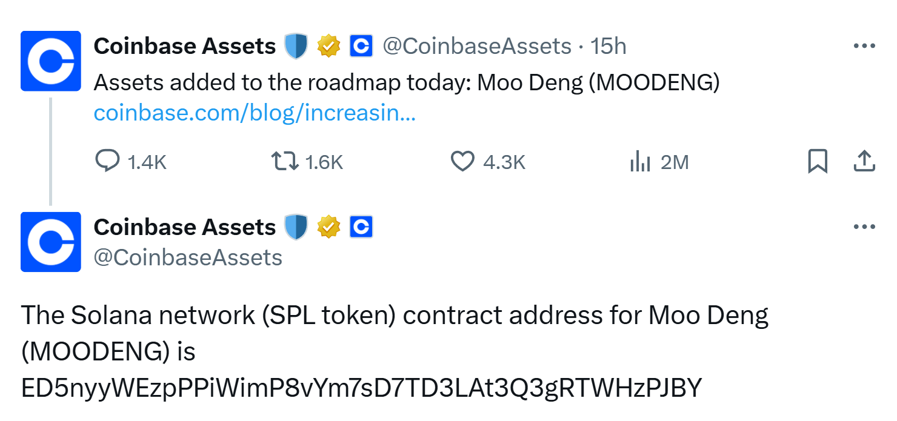Click gold verified badge on first tweet
This screenshot has height=421, width=897.
point(328,46)
